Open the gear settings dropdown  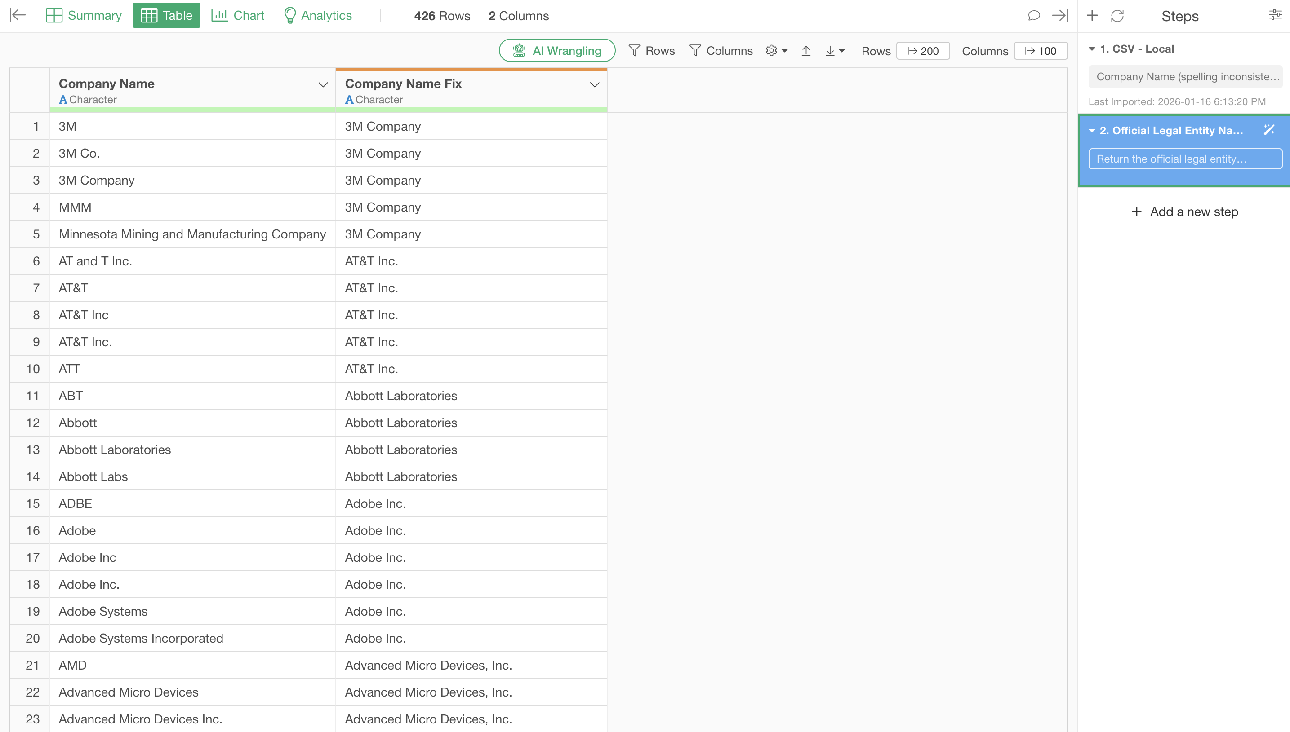776,51
